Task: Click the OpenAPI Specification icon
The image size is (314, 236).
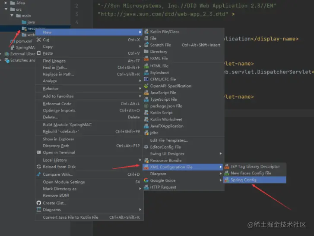Action: coord(146,86)
